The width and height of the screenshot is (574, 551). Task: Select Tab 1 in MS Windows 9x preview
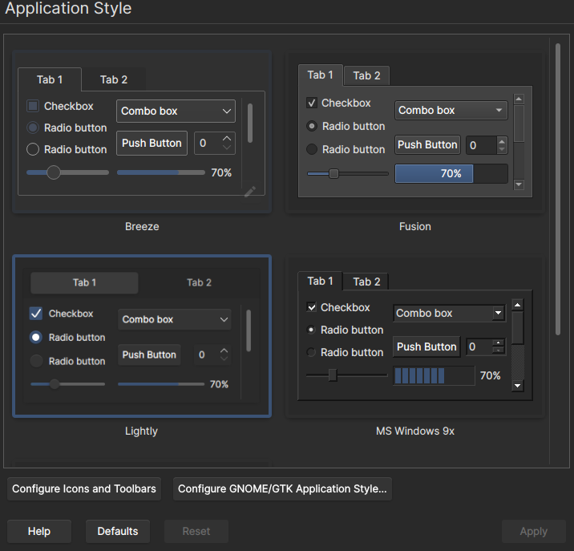[x=321, y=281]
